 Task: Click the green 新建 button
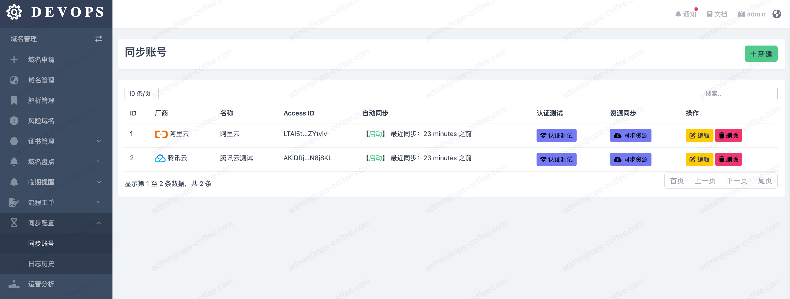[x=761, y=54]
